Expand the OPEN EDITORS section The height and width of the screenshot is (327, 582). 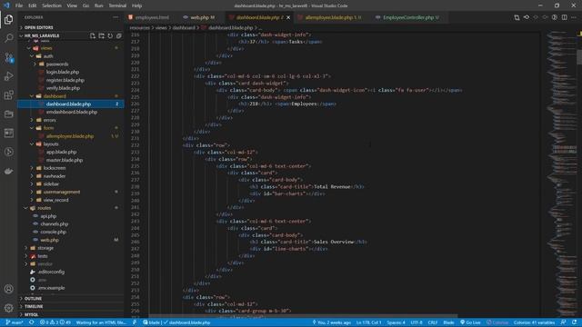pyautogui.click(x=71, y=27)
